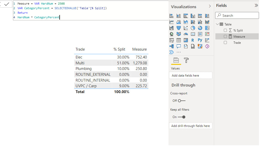Insert a Clustered column chart visual
Screen dimensions: 260x146
[x=193, y=16]
